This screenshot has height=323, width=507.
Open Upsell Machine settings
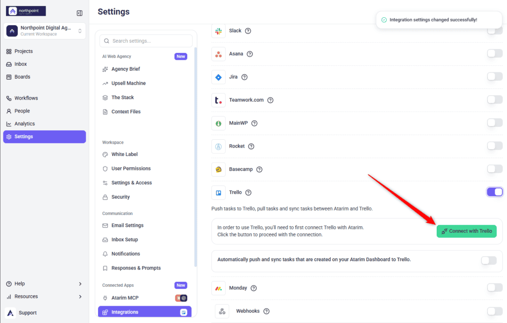click(x=145, y=83)
